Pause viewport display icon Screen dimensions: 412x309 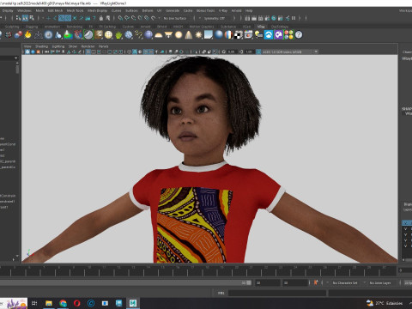(294, 18)
